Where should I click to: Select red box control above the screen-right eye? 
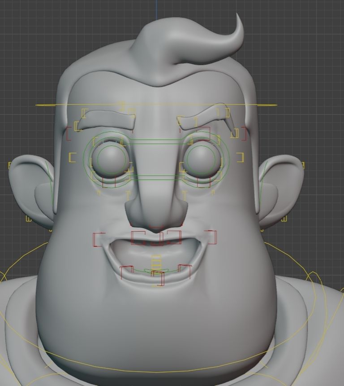203,134
